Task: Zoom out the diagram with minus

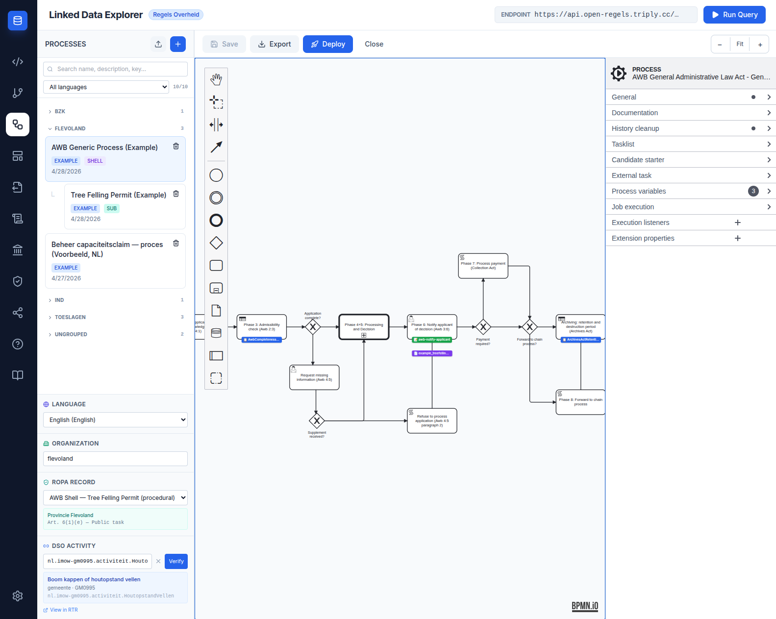Action: coord(720,44)
